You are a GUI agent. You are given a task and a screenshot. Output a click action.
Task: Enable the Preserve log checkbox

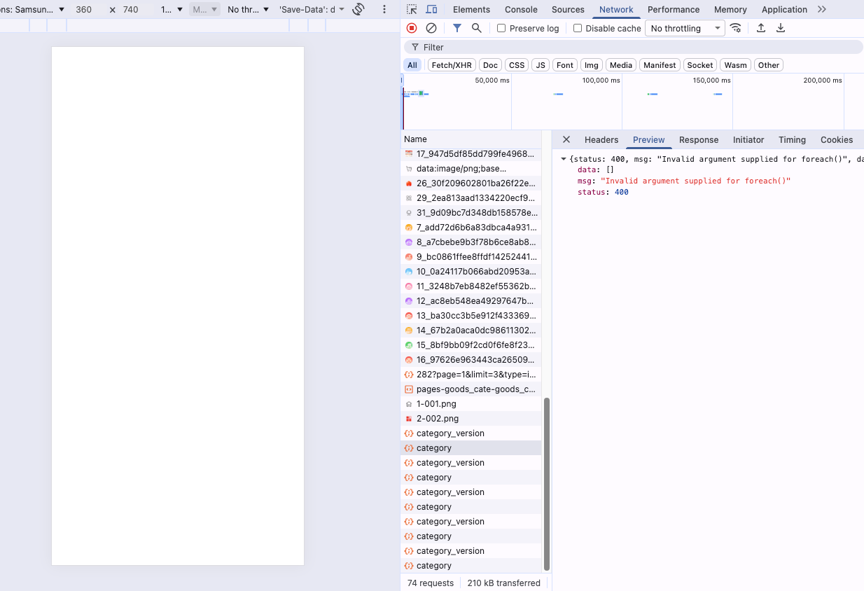[x=501, y=29]
